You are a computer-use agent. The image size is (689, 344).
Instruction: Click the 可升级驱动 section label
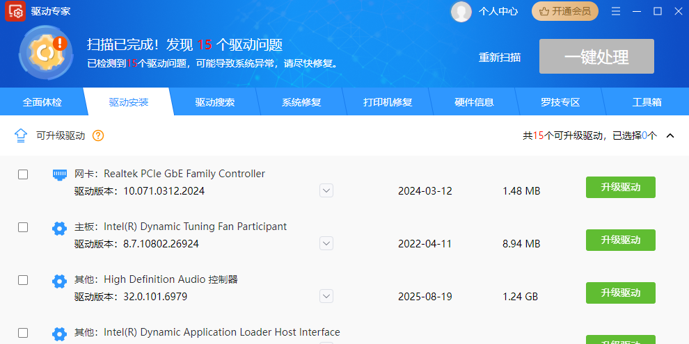pyautogui.click(x=61, y=136)
